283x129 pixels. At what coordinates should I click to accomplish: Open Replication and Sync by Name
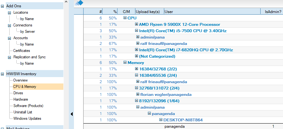(x=27, y=63)
